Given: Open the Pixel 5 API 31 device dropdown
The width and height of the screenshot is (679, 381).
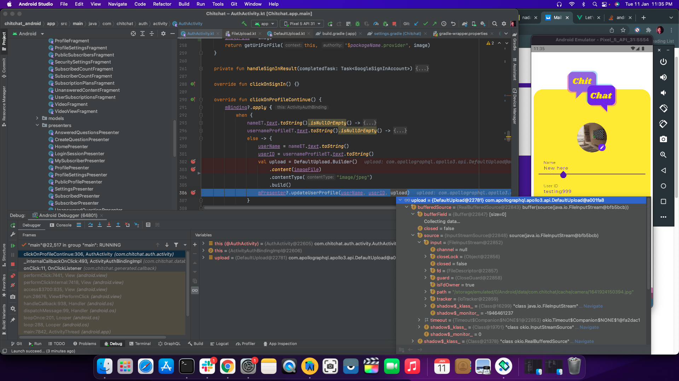Looking at the screenshot, I should tap(302, 24).
